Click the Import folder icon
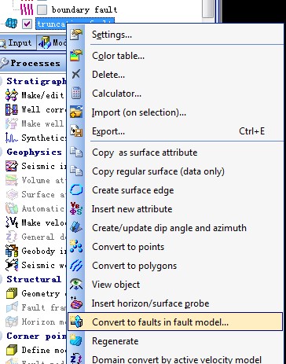Image resolution: width=286 pixels, height=364 pixels. (76, 112)
